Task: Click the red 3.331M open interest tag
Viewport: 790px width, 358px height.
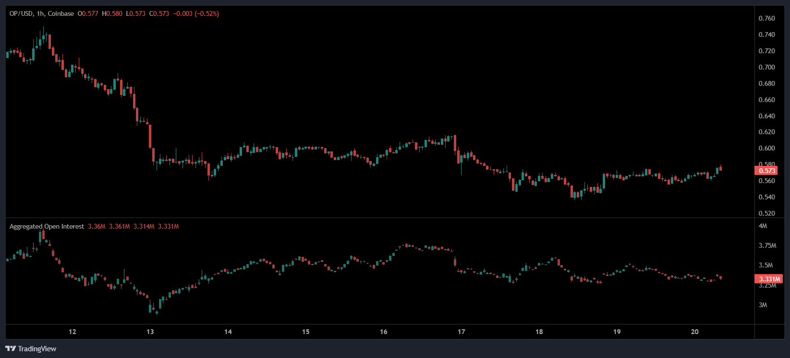Action: tap(769, 279)
